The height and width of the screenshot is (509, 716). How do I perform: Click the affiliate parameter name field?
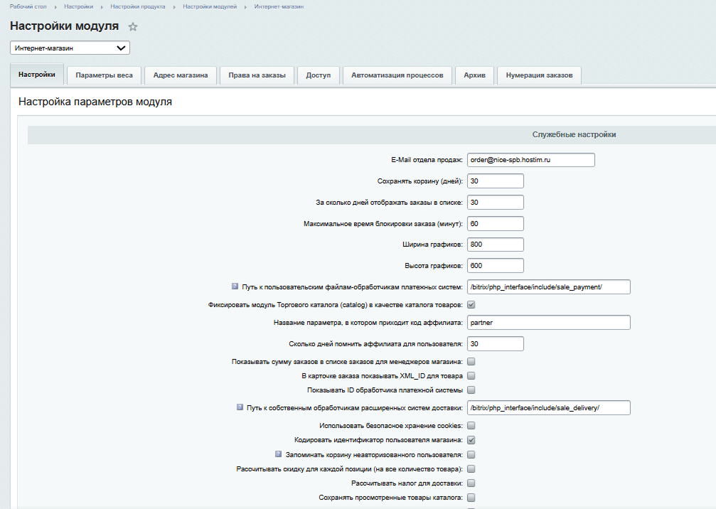pos(548,323)
